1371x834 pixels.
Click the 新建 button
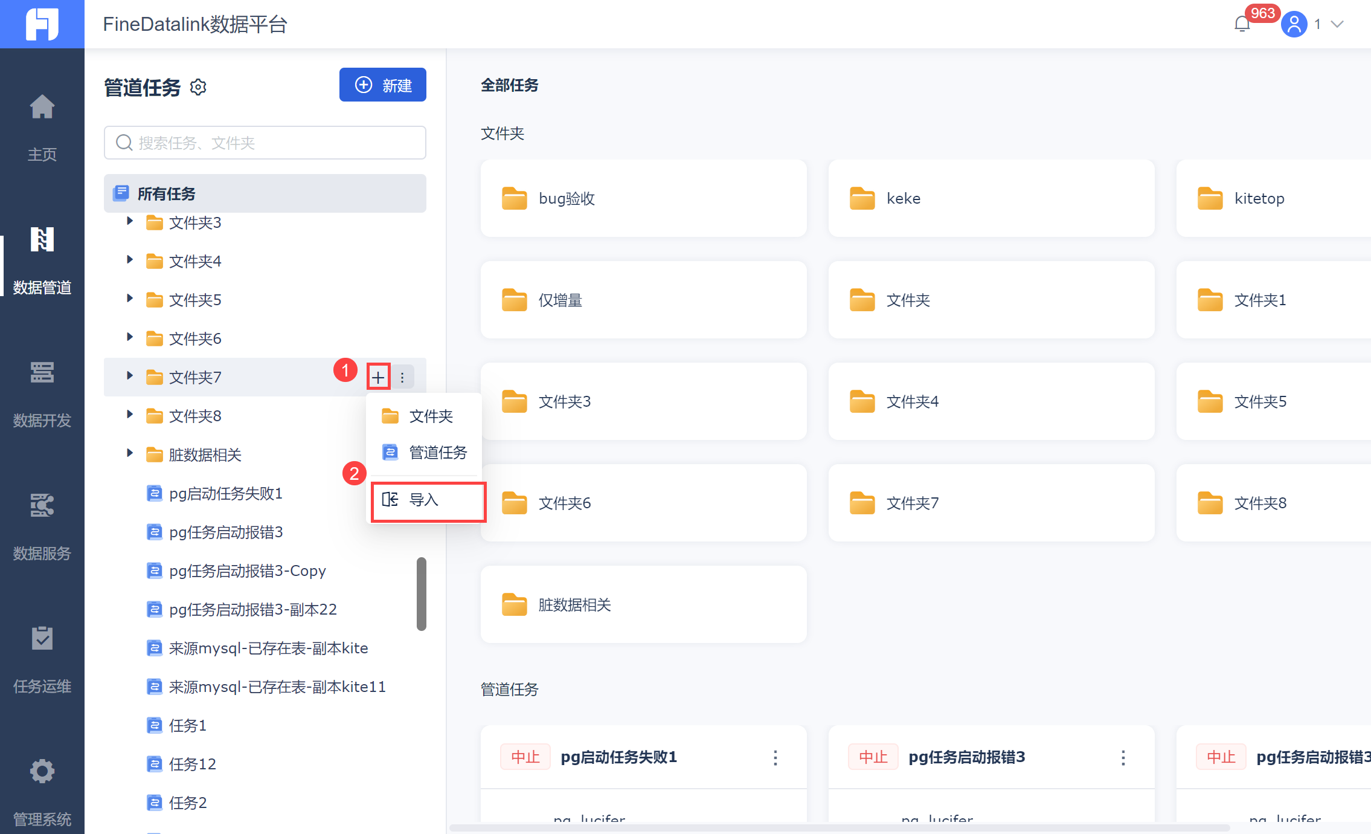(382, 85)
